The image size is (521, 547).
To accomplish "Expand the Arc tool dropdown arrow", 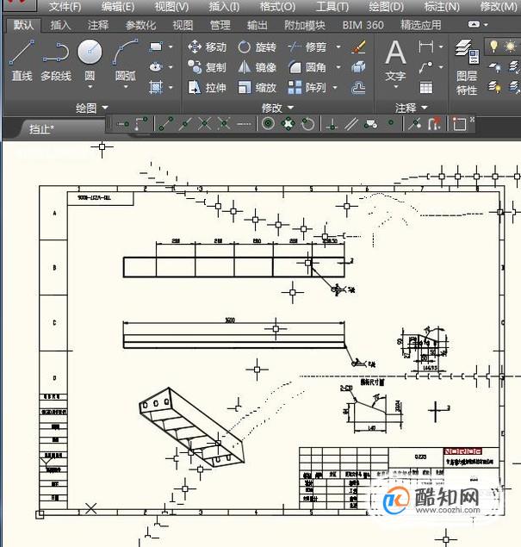I will click(x=126, y=86).
